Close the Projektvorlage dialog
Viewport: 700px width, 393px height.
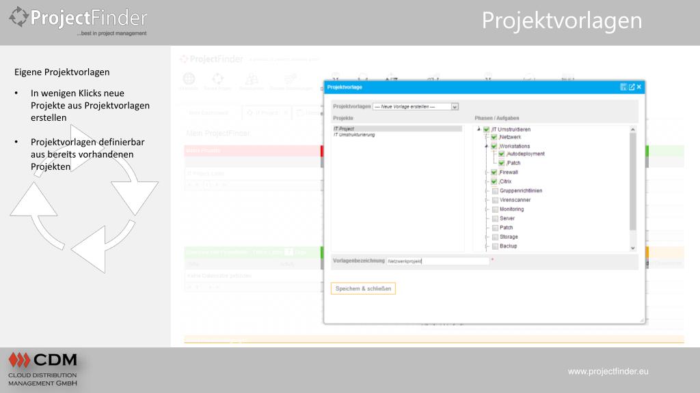click(639, 87)
